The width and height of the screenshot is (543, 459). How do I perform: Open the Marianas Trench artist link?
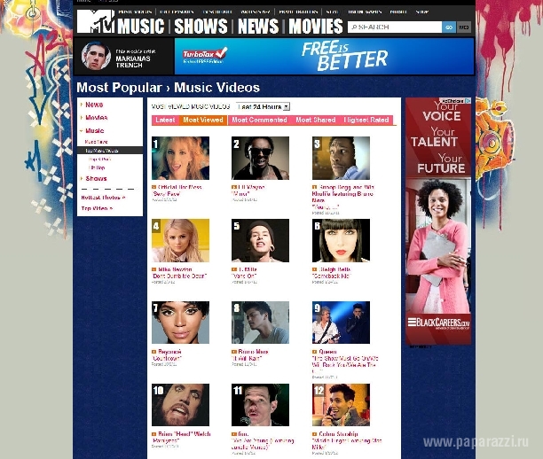coord(133,61)
